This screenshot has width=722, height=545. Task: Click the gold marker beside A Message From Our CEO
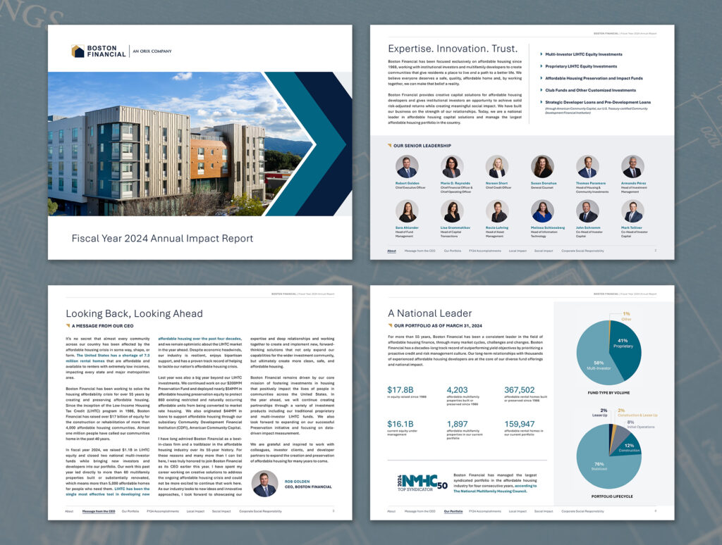click(x=68, y=325)
